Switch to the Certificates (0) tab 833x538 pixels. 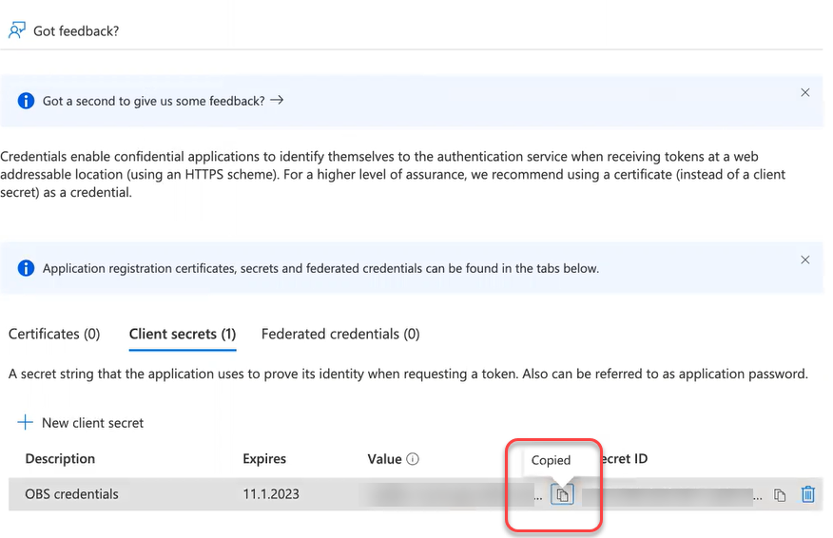54,334
